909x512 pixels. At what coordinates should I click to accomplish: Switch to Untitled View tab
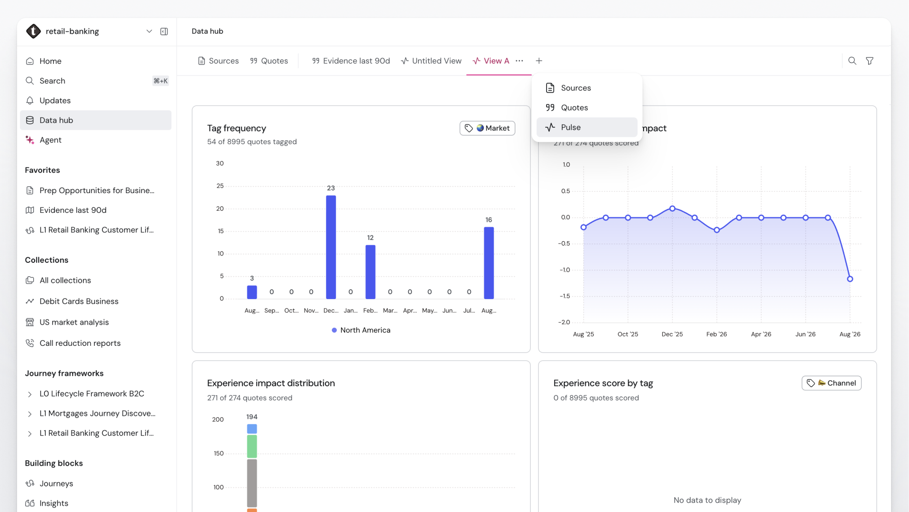[x=431, y=61]
